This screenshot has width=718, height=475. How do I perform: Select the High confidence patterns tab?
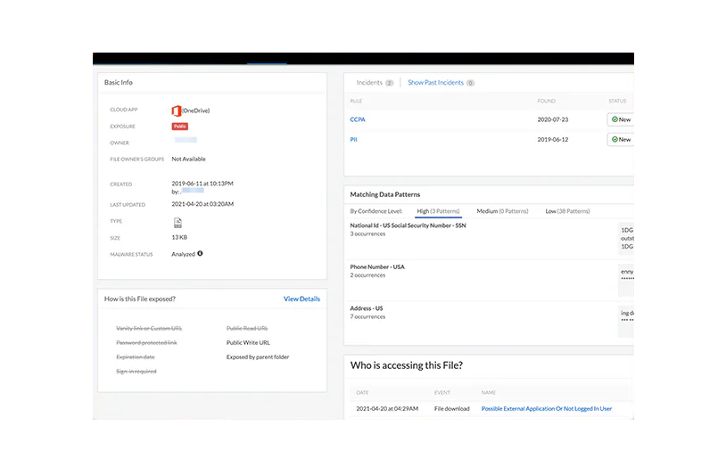click(x=438, y=211)
